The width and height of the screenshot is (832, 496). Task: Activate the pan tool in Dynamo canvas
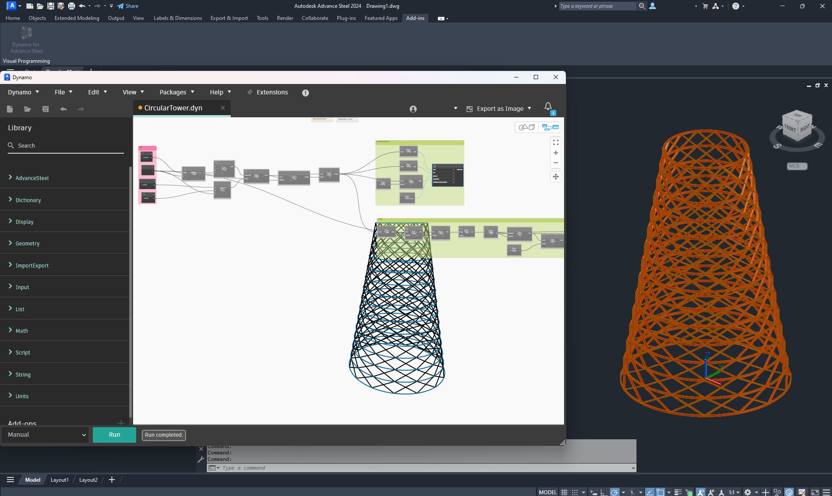tap(556, 177)
